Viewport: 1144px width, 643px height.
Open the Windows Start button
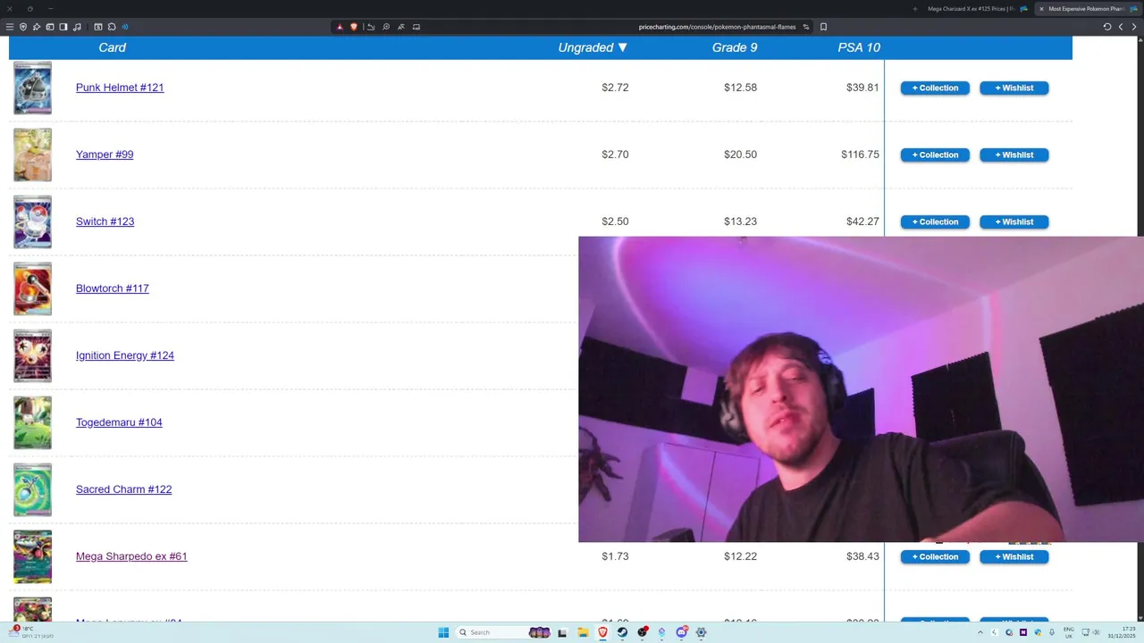coord(443,632)
